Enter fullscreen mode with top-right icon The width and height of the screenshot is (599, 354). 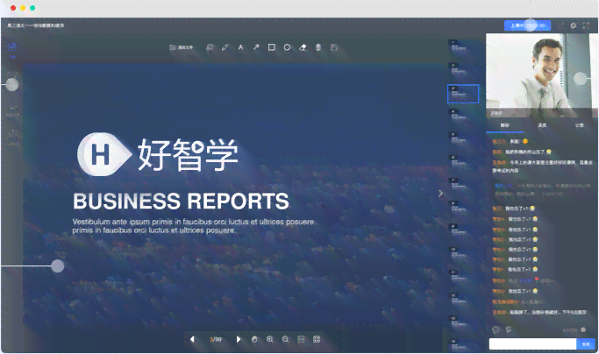click(586, 25)
